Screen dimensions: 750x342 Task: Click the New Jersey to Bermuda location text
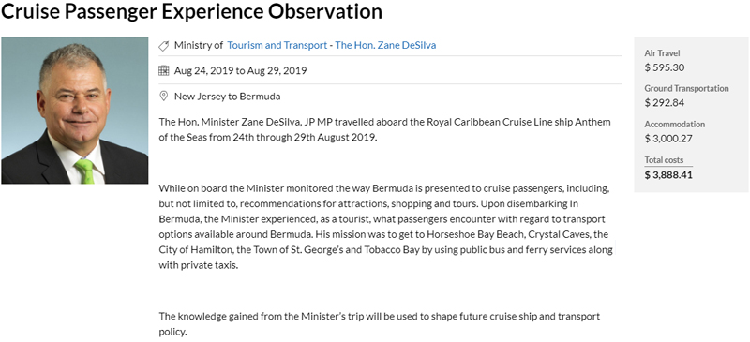(x=227, y=97)
